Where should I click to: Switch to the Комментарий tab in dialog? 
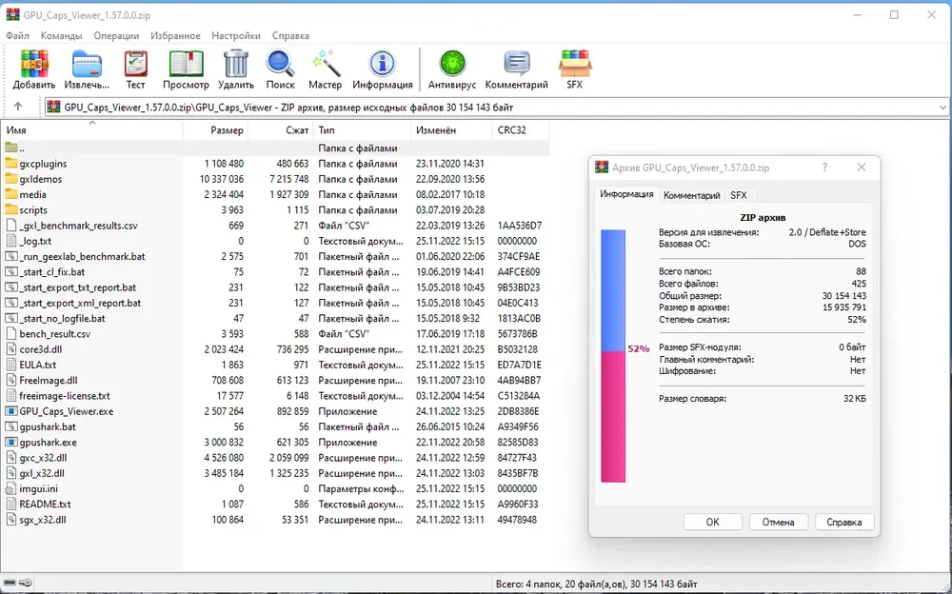(691, 195)
